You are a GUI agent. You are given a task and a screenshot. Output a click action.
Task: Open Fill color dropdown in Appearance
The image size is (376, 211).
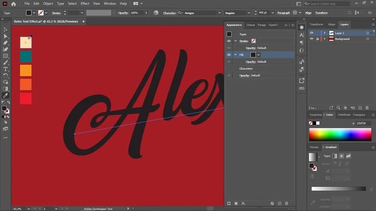click(258, 55)
